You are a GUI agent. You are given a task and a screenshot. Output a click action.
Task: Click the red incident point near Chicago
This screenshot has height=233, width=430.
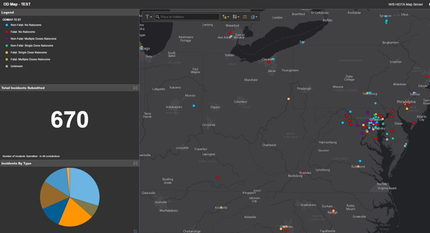point(143,50)
